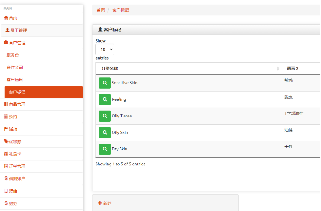Viewport: 321px width, 211px height.
Task: Go to 首页 in the sidebar menu
Action: coord(42,18)
